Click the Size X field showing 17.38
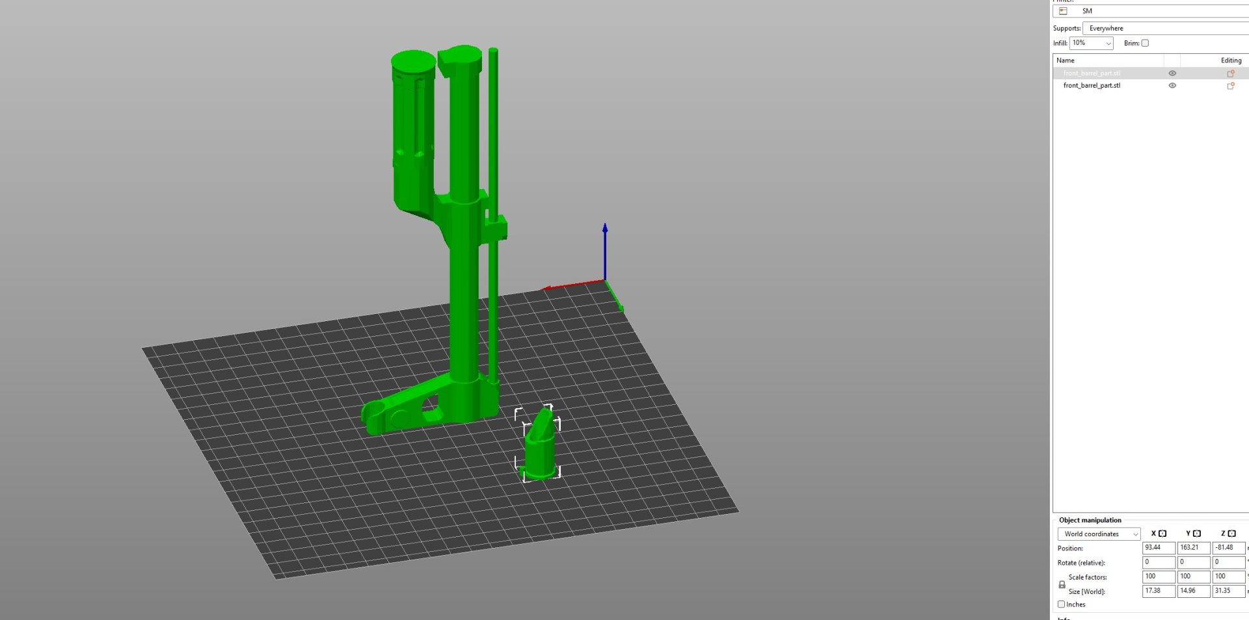Screen dimensions: 1249x620 1159,591
